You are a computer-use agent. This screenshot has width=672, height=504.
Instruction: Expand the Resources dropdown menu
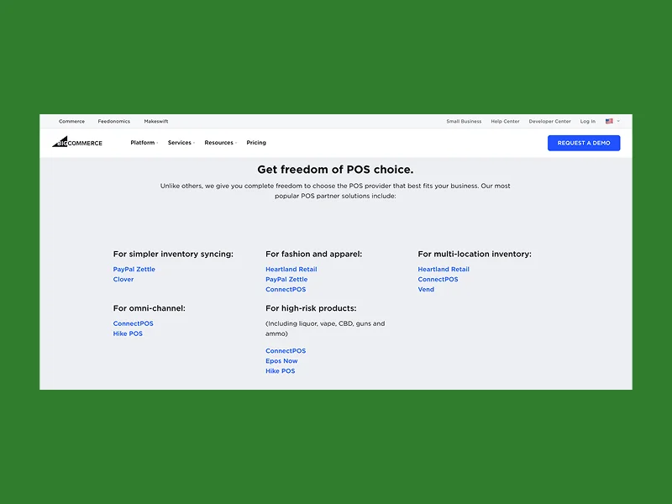pos(219,143)
